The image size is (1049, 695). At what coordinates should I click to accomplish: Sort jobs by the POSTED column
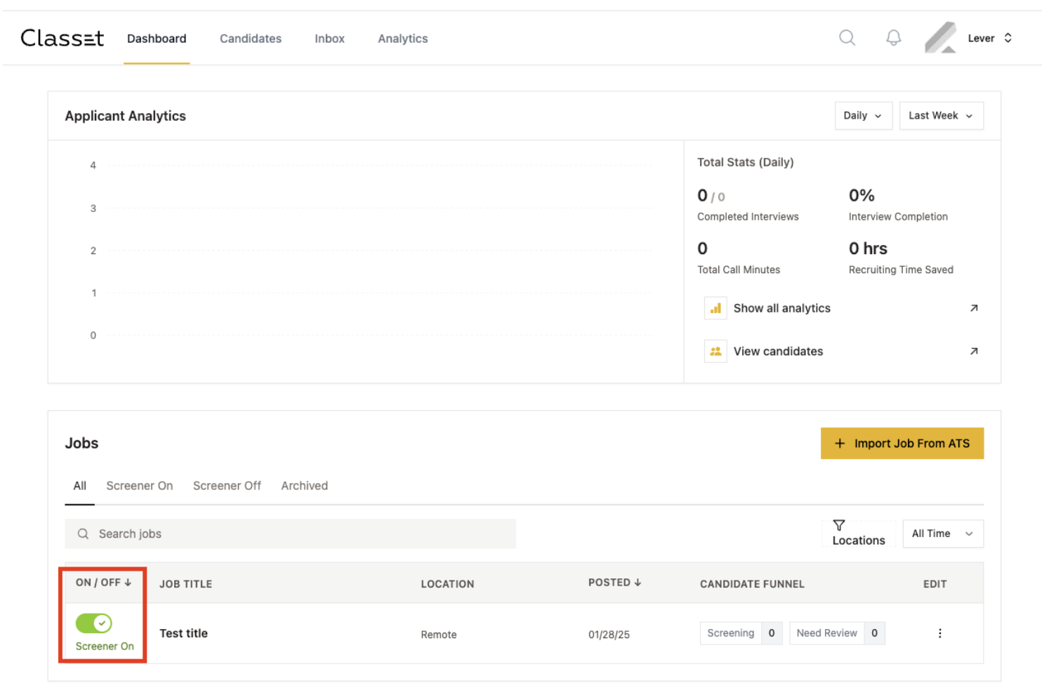[614, 583]
